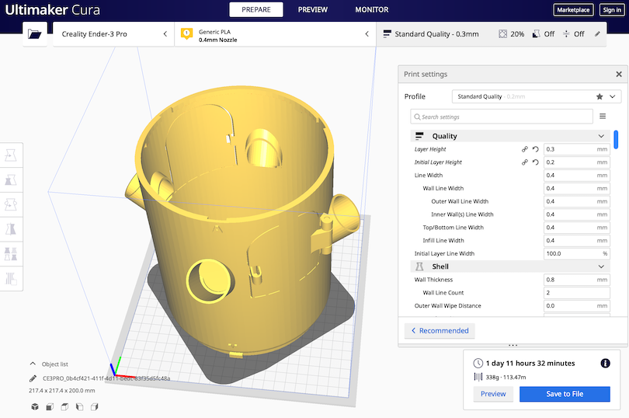Close the Print settings panel
Screen dimensions: 629x418
pos(619,75)
